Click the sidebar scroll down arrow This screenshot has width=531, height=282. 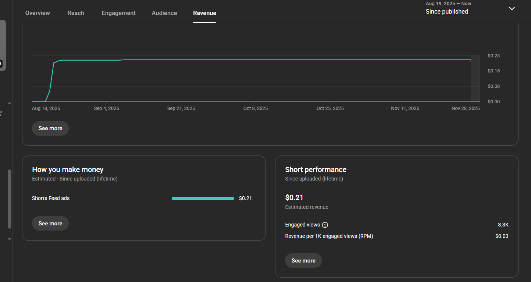(10, 239)
